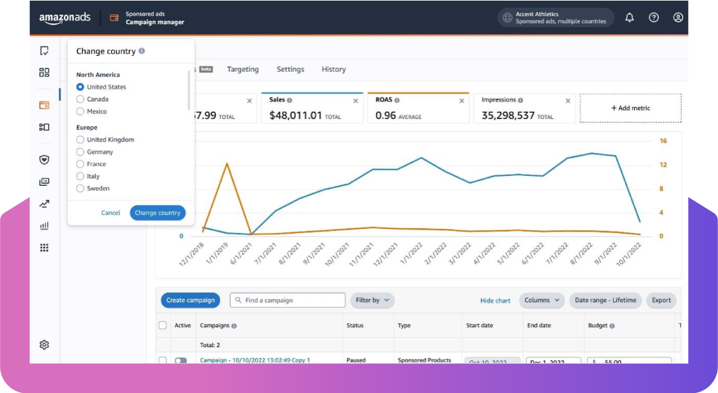Cancel the country change
The image size is (718, 393).
coord(110,212)
